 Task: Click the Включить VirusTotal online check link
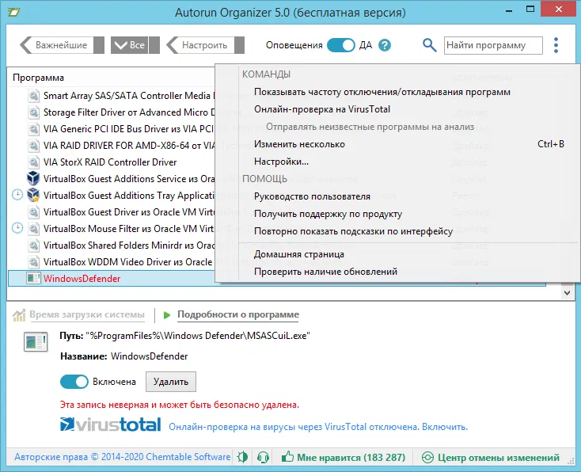click(444, 427)
